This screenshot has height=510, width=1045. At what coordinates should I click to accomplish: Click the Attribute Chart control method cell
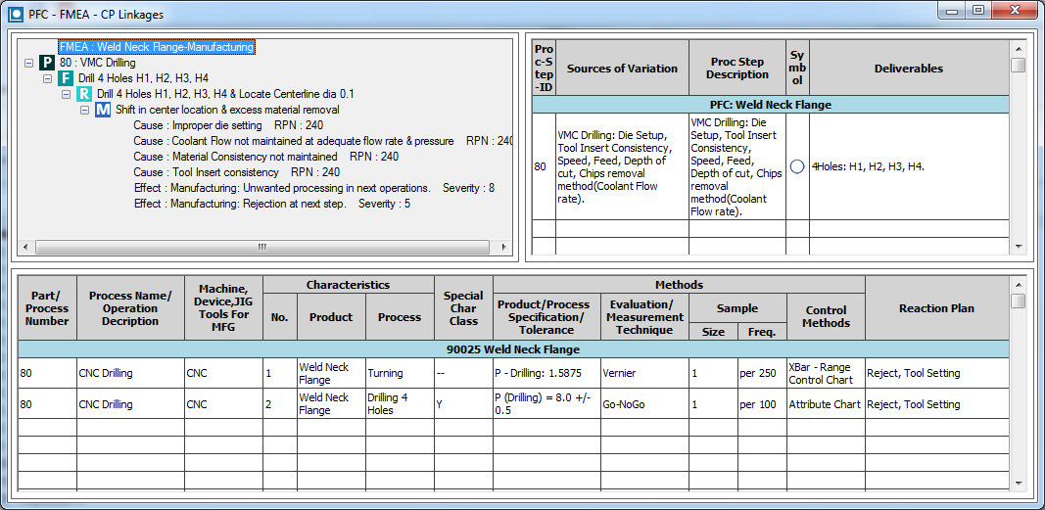pos(826,404)
